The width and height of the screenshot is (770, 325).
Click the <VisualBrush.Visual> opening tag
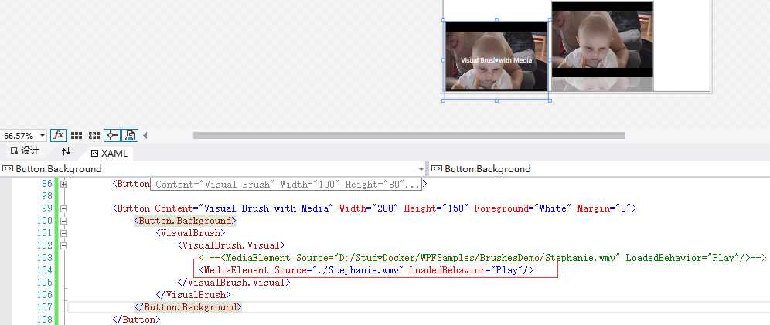coord(231,245)
